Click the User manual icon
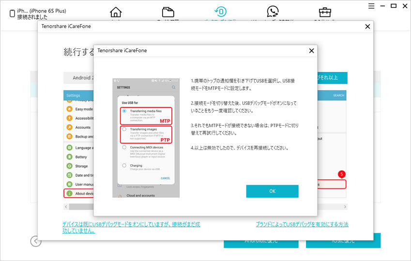The width and height of the screenshot is (411, 261). point(69,184)
